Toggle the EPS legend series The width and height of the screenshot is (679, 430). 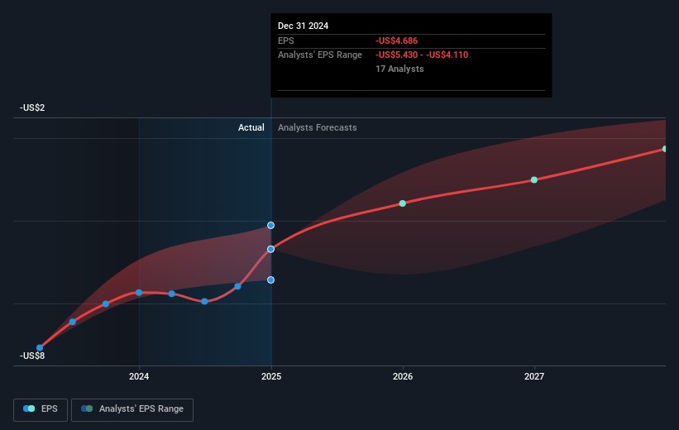click(x=41, y=409)
